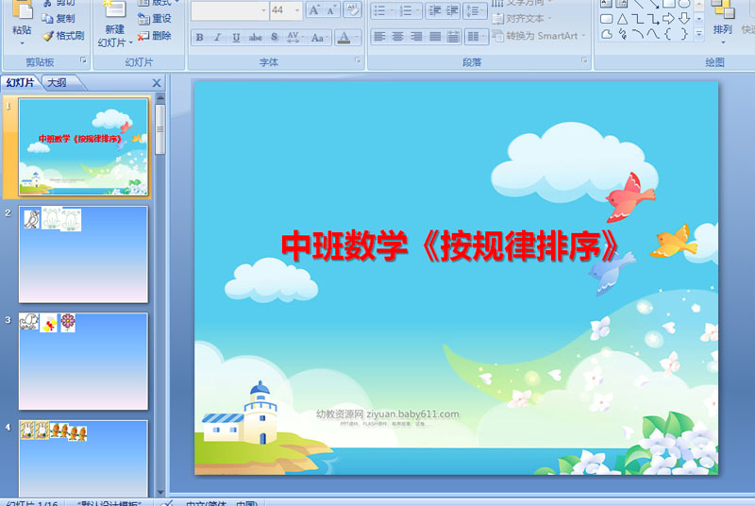
Task: Decrease font size with the small A button
Action: pyautogui.click(x=331, y=10)
